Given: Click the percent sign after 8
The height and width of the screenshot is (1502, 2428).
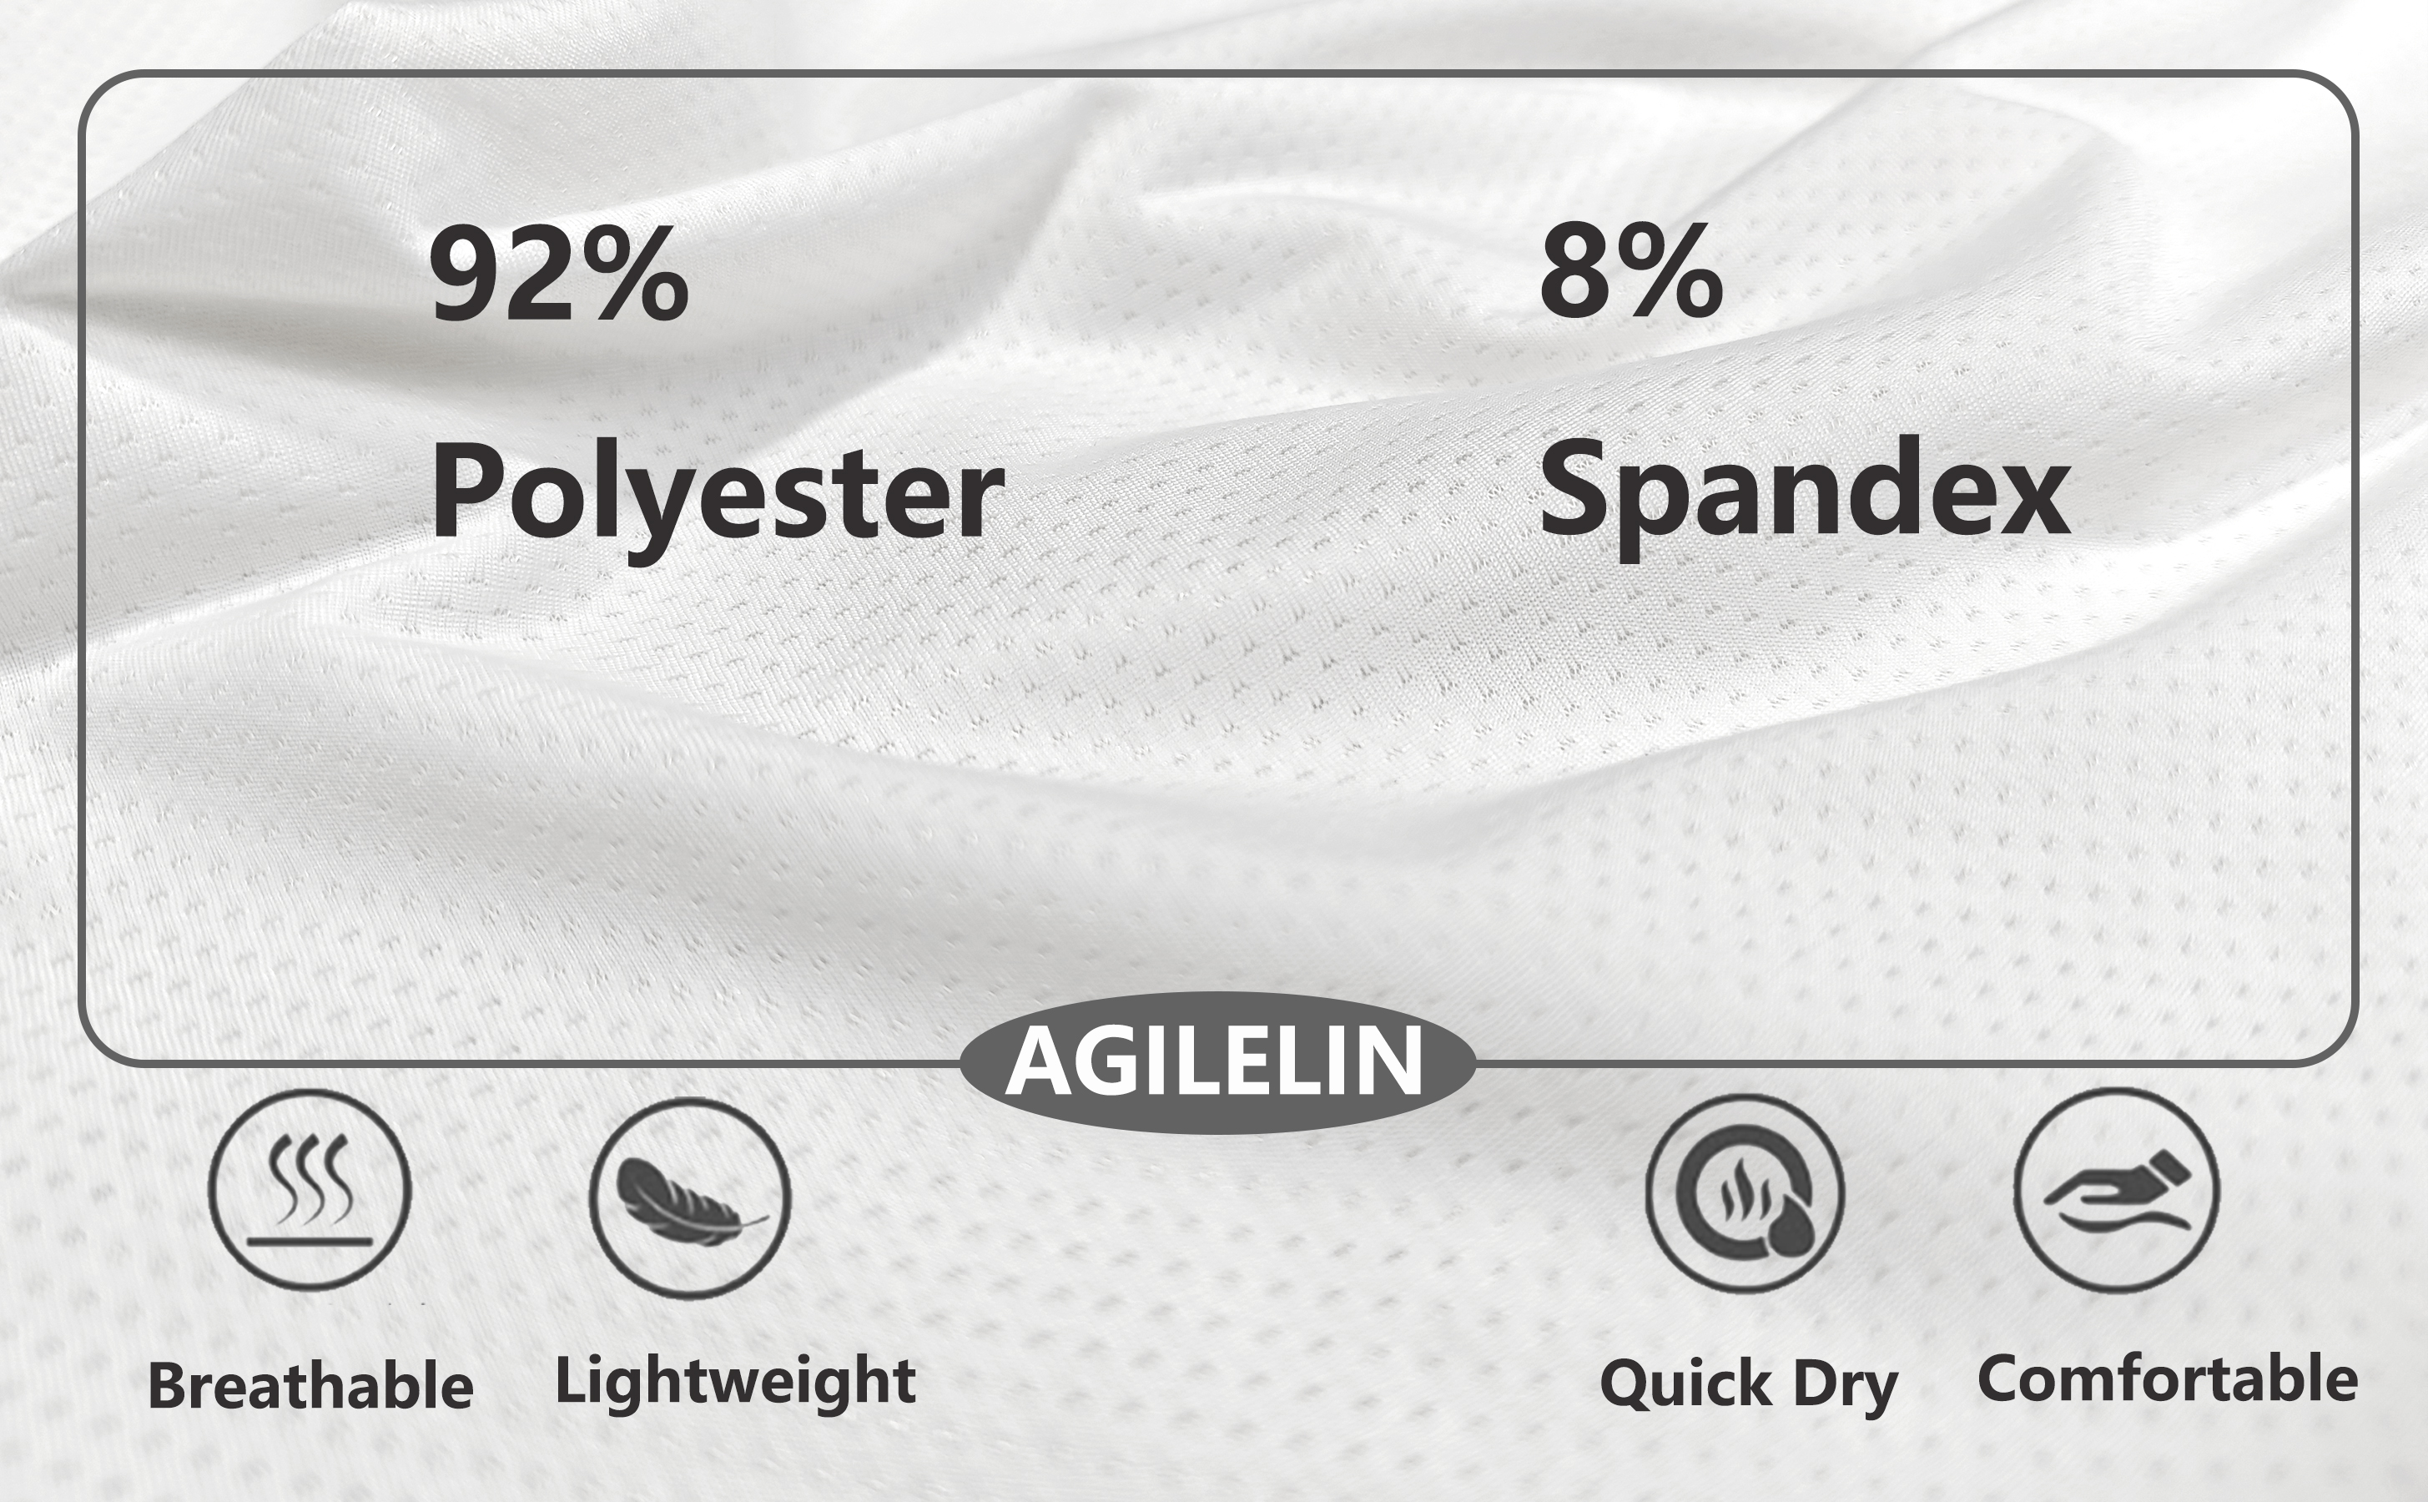Looking at the screenshot, I should pos(1673,272).
